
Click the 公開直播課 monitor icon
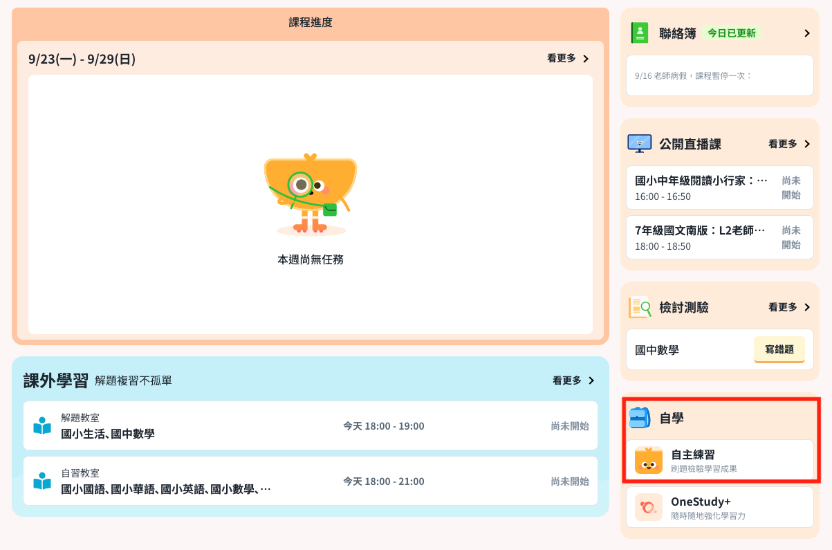tap(640, 143)
